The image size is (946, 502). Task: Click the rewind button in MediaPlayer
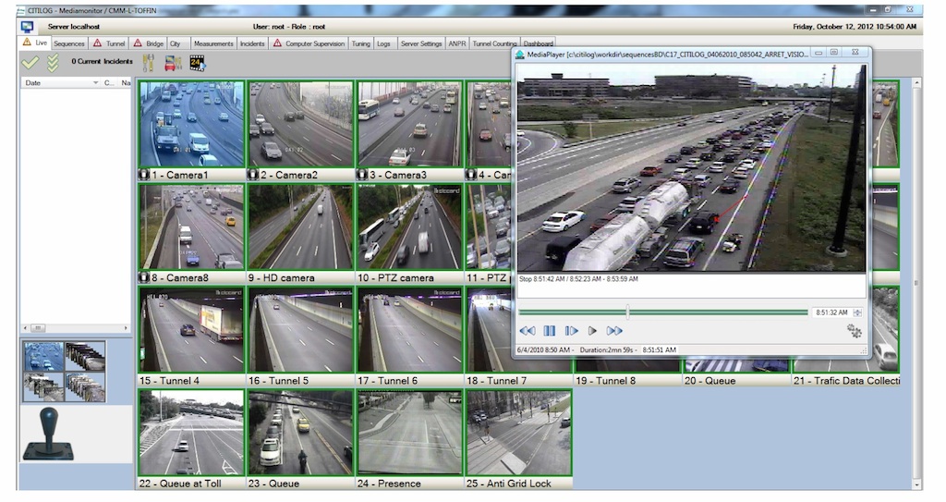coord(528,330)
